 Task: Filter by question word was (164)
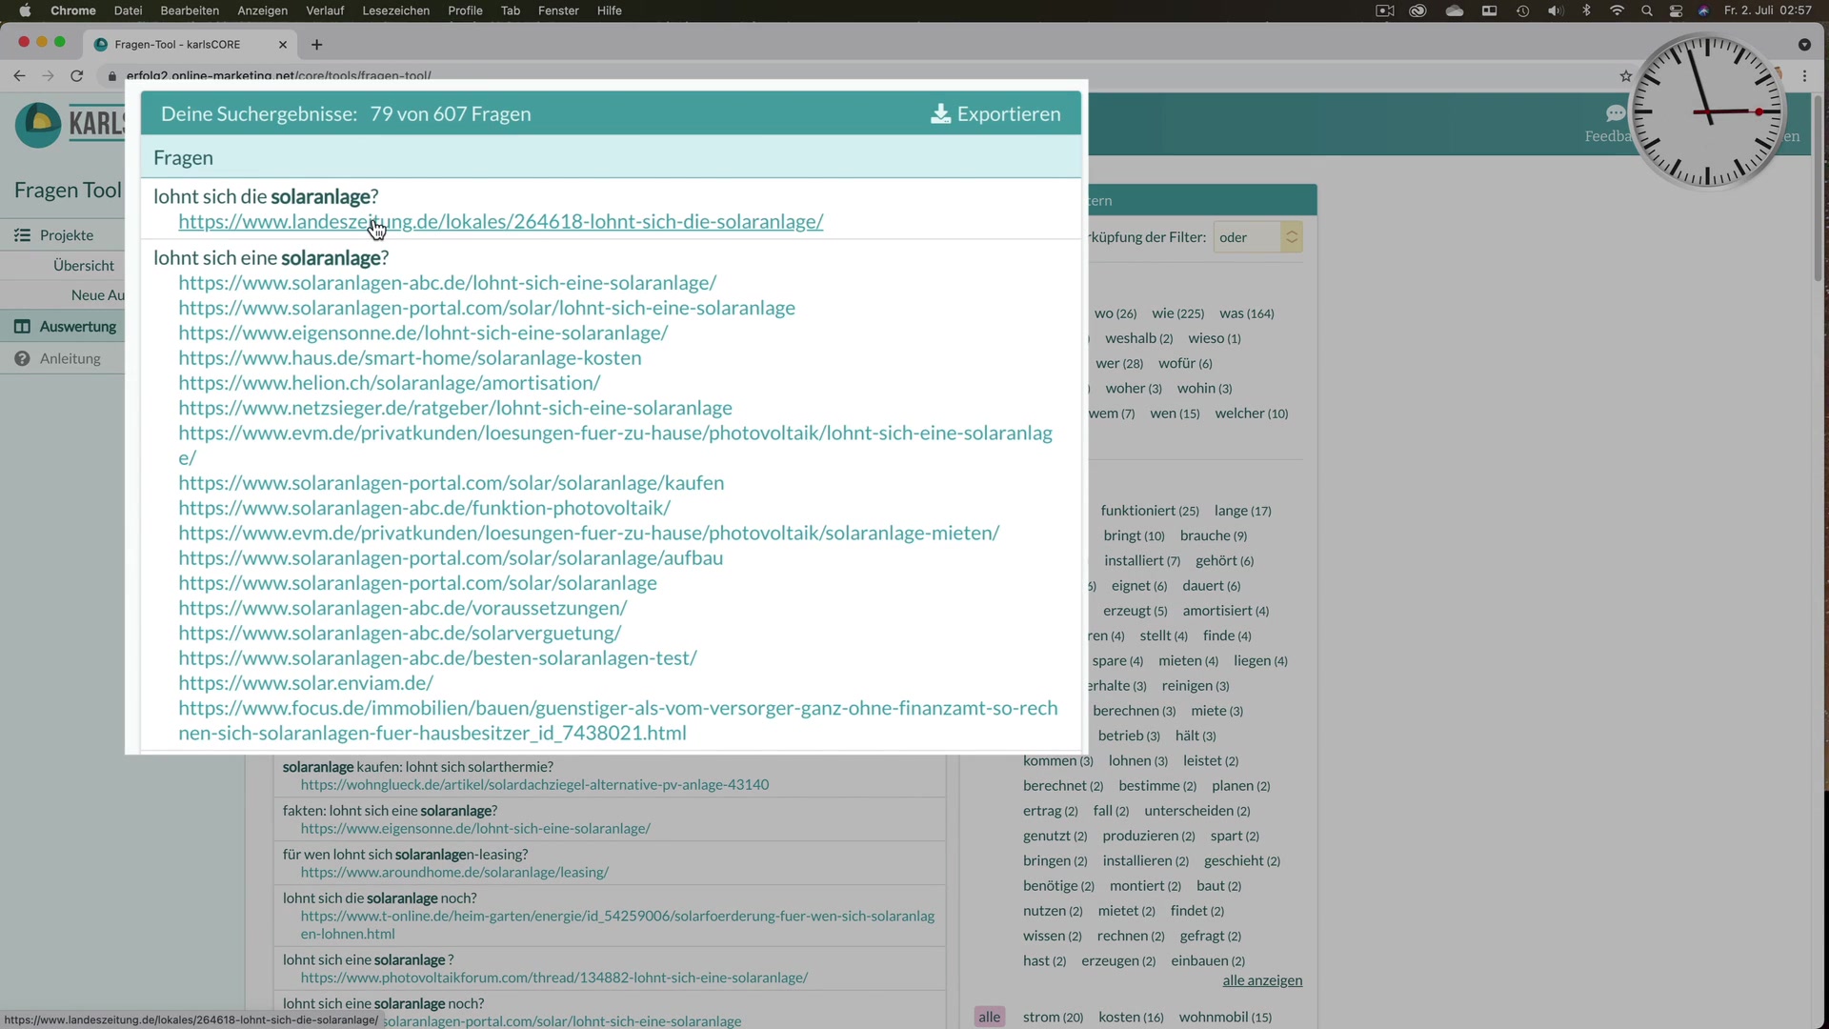click(x=1246, y=313)
